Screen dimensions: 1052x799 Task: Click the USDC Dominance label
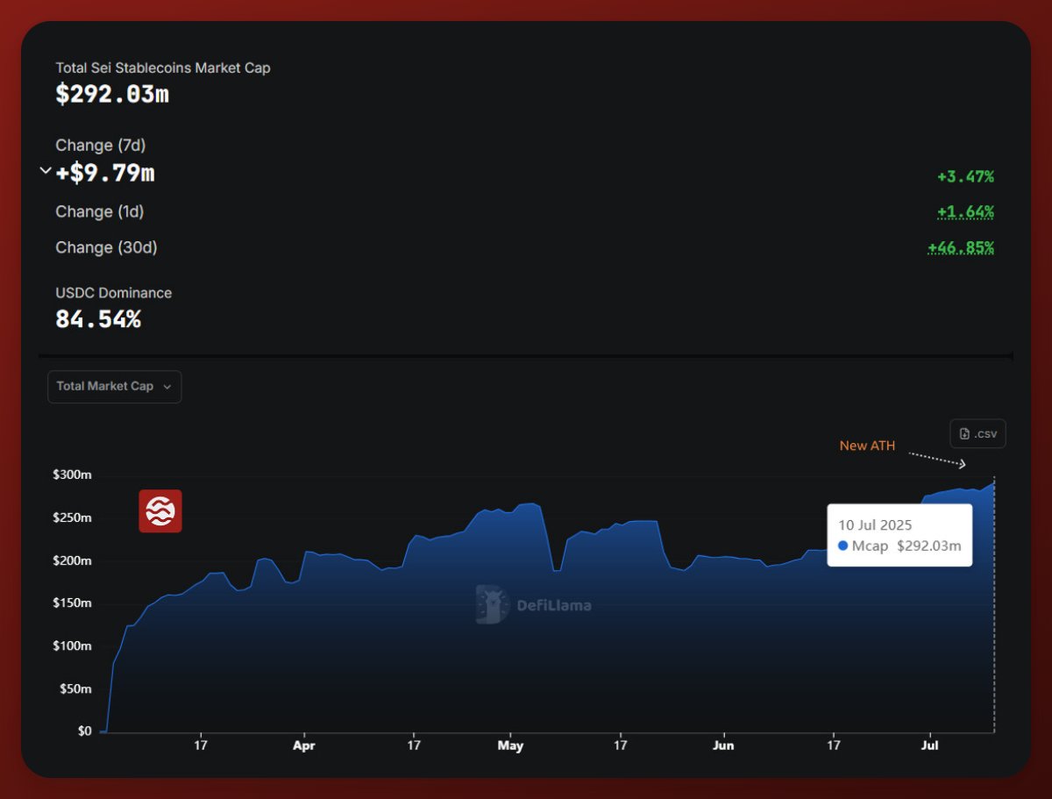pyautogui.click(x=114, y=293)
